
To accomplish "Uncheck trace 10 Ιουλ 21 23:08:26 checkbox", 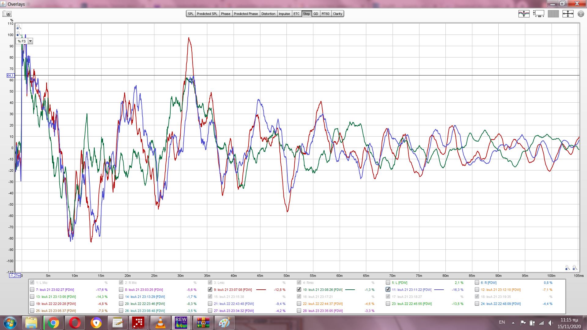I will coord(299,289).
